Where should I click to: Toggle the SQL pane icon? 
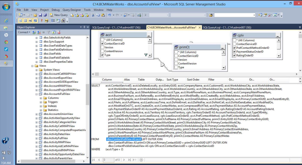(x=30, y=21)
